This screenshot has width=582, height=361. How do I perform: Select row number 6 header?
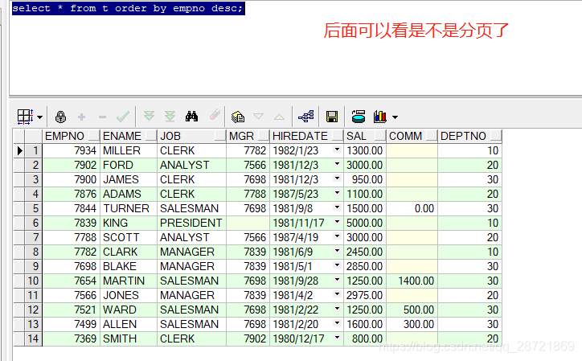tap(34, 223)
